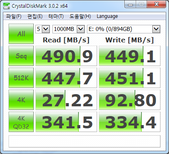Click the empty comment field at the bottom
This screenshot has width=169, height=154.
point(84,141)
